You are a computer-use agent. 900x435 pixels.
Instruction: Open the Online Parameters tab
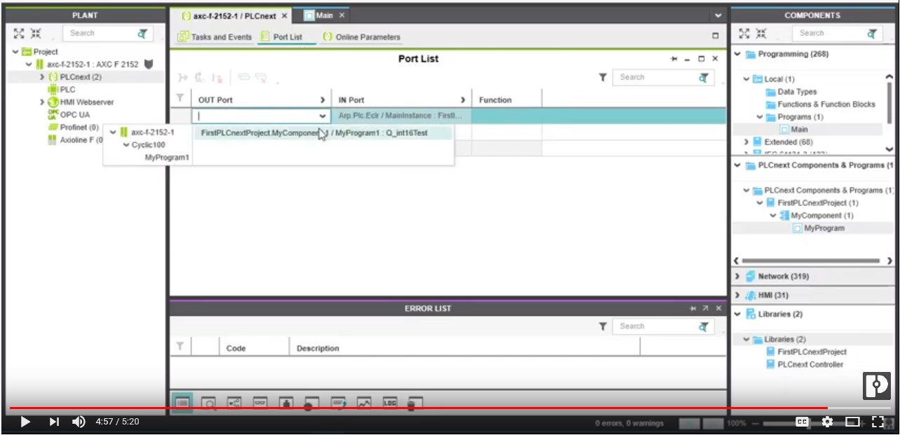point(362,37)
